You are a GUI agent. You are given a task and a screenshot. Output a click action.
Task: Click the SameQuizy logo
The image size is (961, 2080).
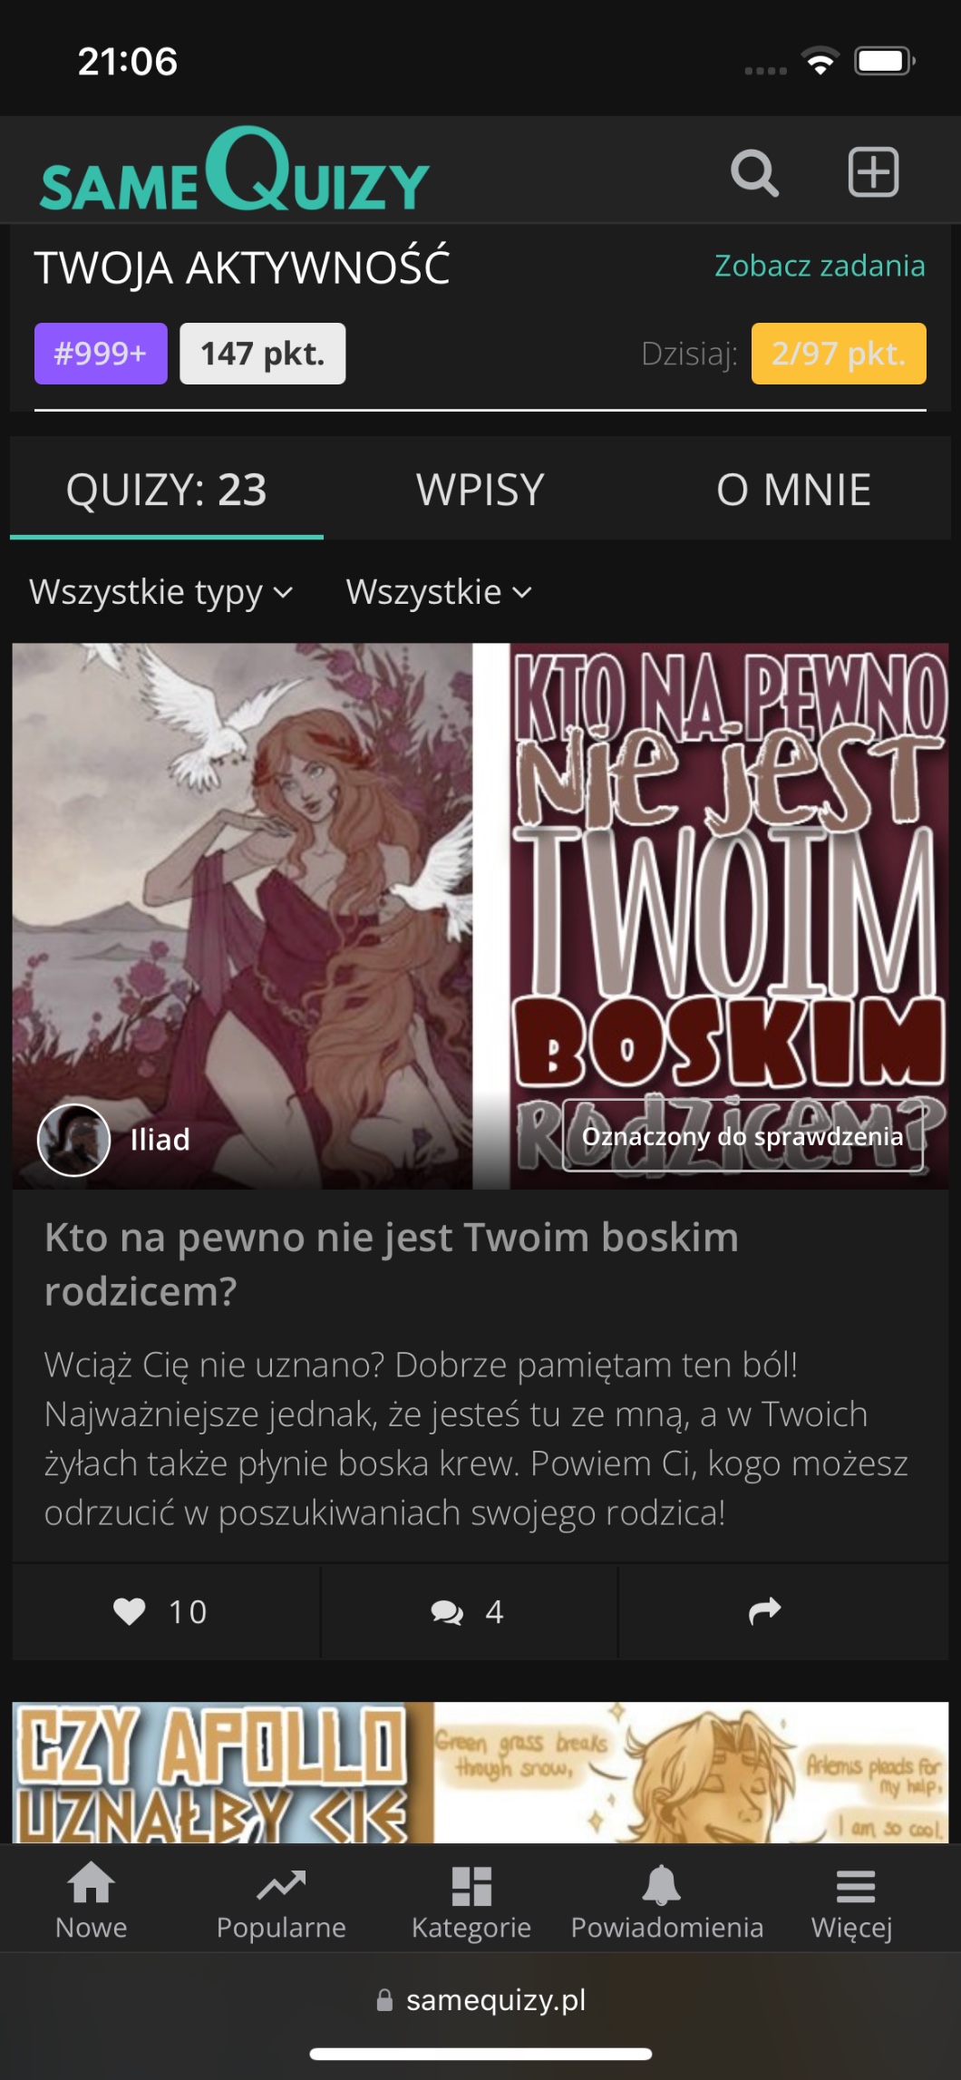[234, 170]
